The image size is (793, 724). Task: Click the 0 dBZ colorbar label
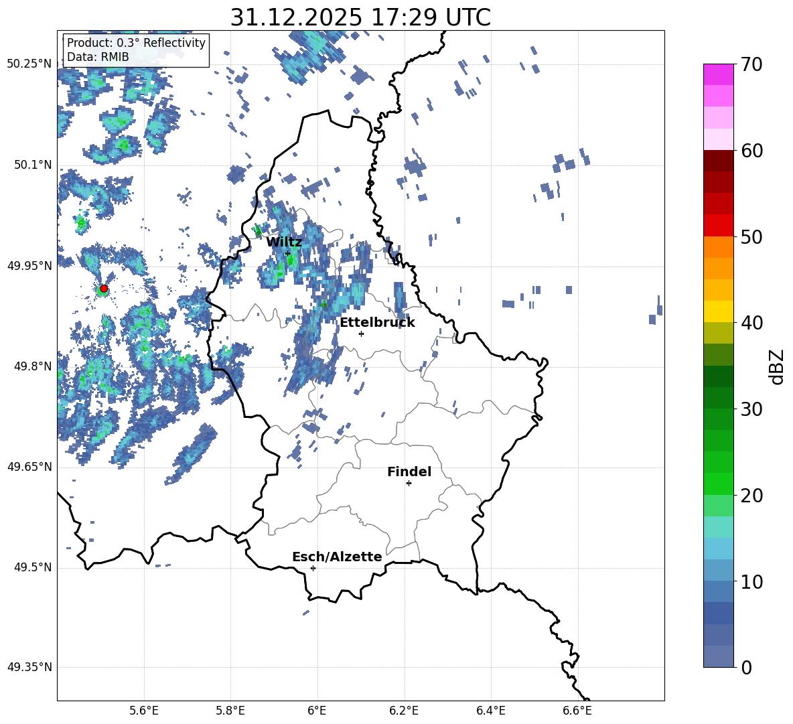point(746,667)
